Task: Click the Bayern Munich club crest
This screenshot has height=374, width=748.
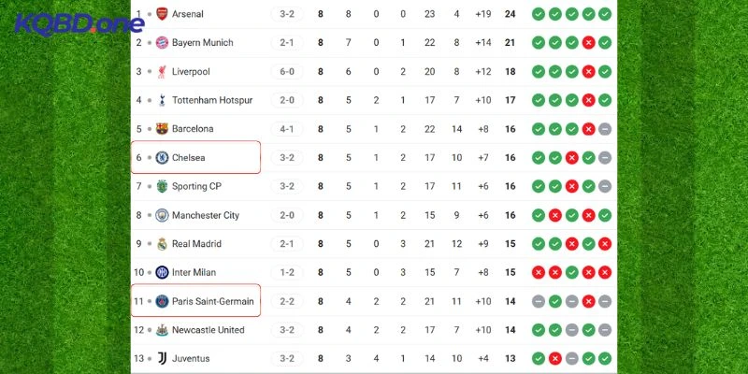Action: tap(162, 43)
